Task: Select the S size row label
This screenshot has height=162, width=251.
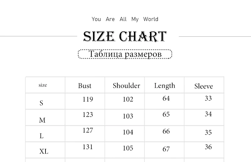Action: tap(41, 103)
